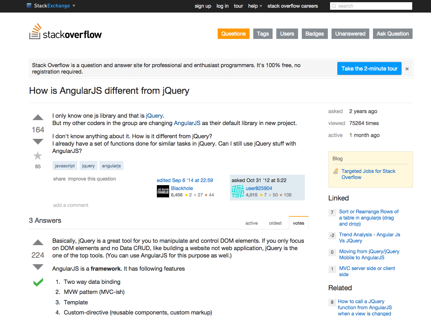Click the 3 Answers heading
This screenshot has height=316, width=431.
(45, 220)
